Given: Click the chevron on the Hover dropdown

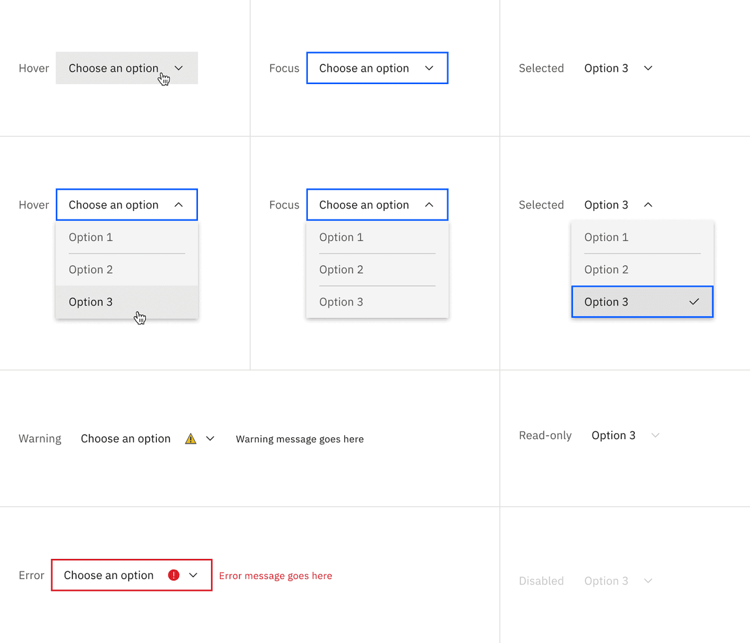Looking at the screenshot, I should tap(178, 68).
